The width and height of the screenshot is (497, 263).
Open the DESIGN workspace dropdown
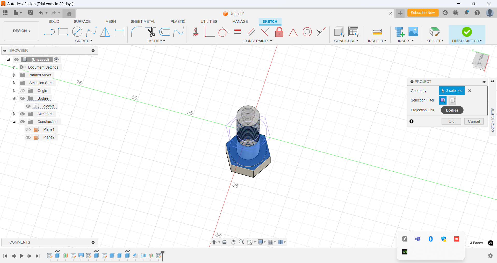22,31
